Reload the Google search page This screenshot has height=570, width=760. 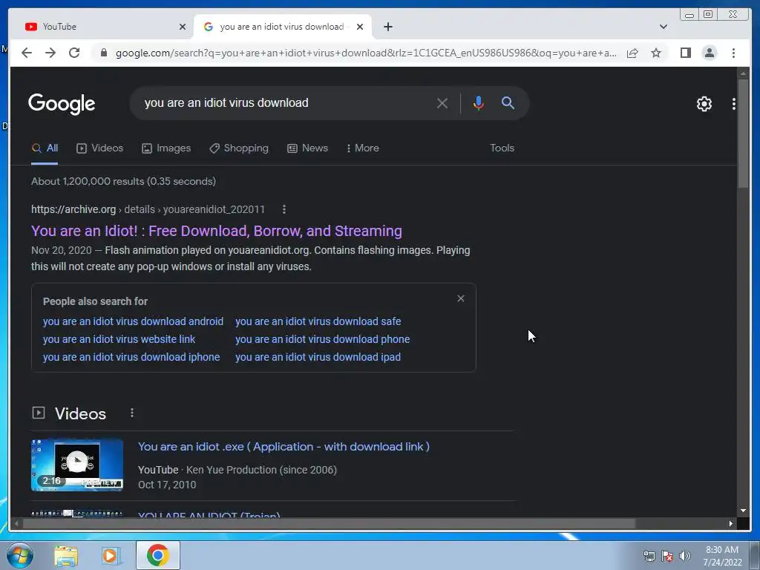coord(74,53)
